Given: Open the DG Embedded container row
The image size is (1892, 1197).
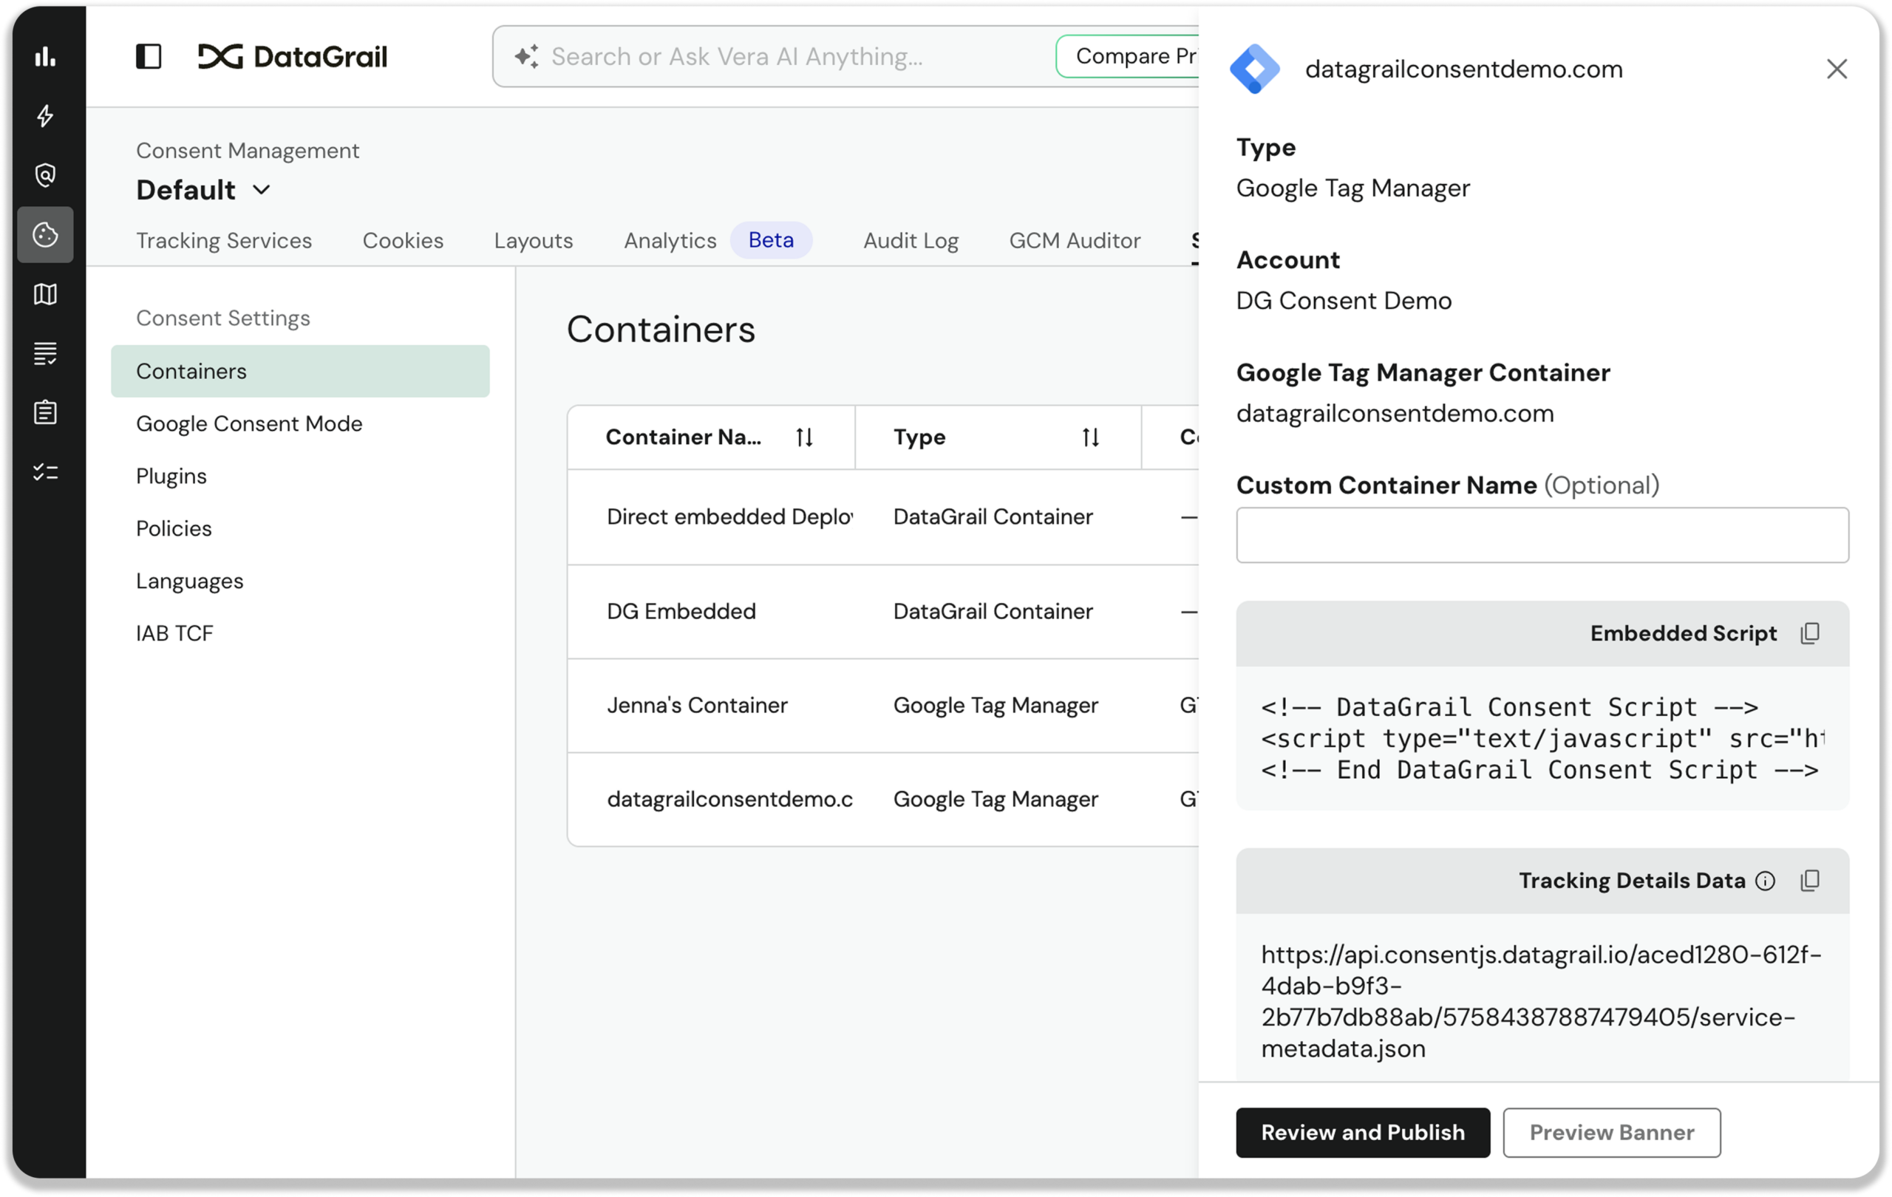Looking at the screenshot, I should [x=882, y=612].
